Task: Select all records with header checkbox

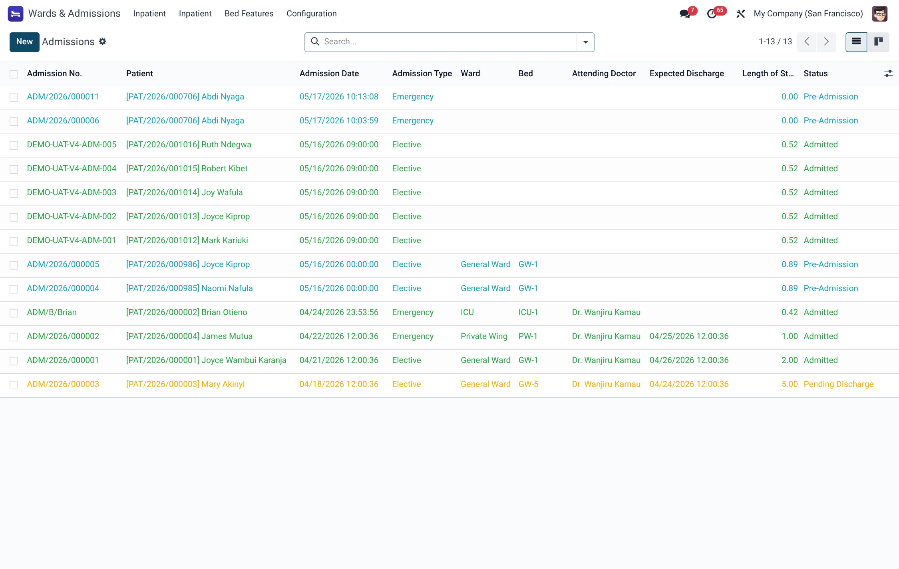Action: coord(14,74)
